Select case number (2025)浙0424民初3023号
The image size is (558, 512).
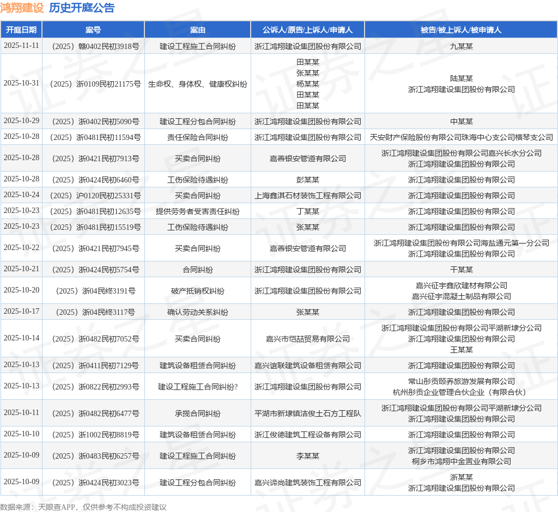pos(95,483)
